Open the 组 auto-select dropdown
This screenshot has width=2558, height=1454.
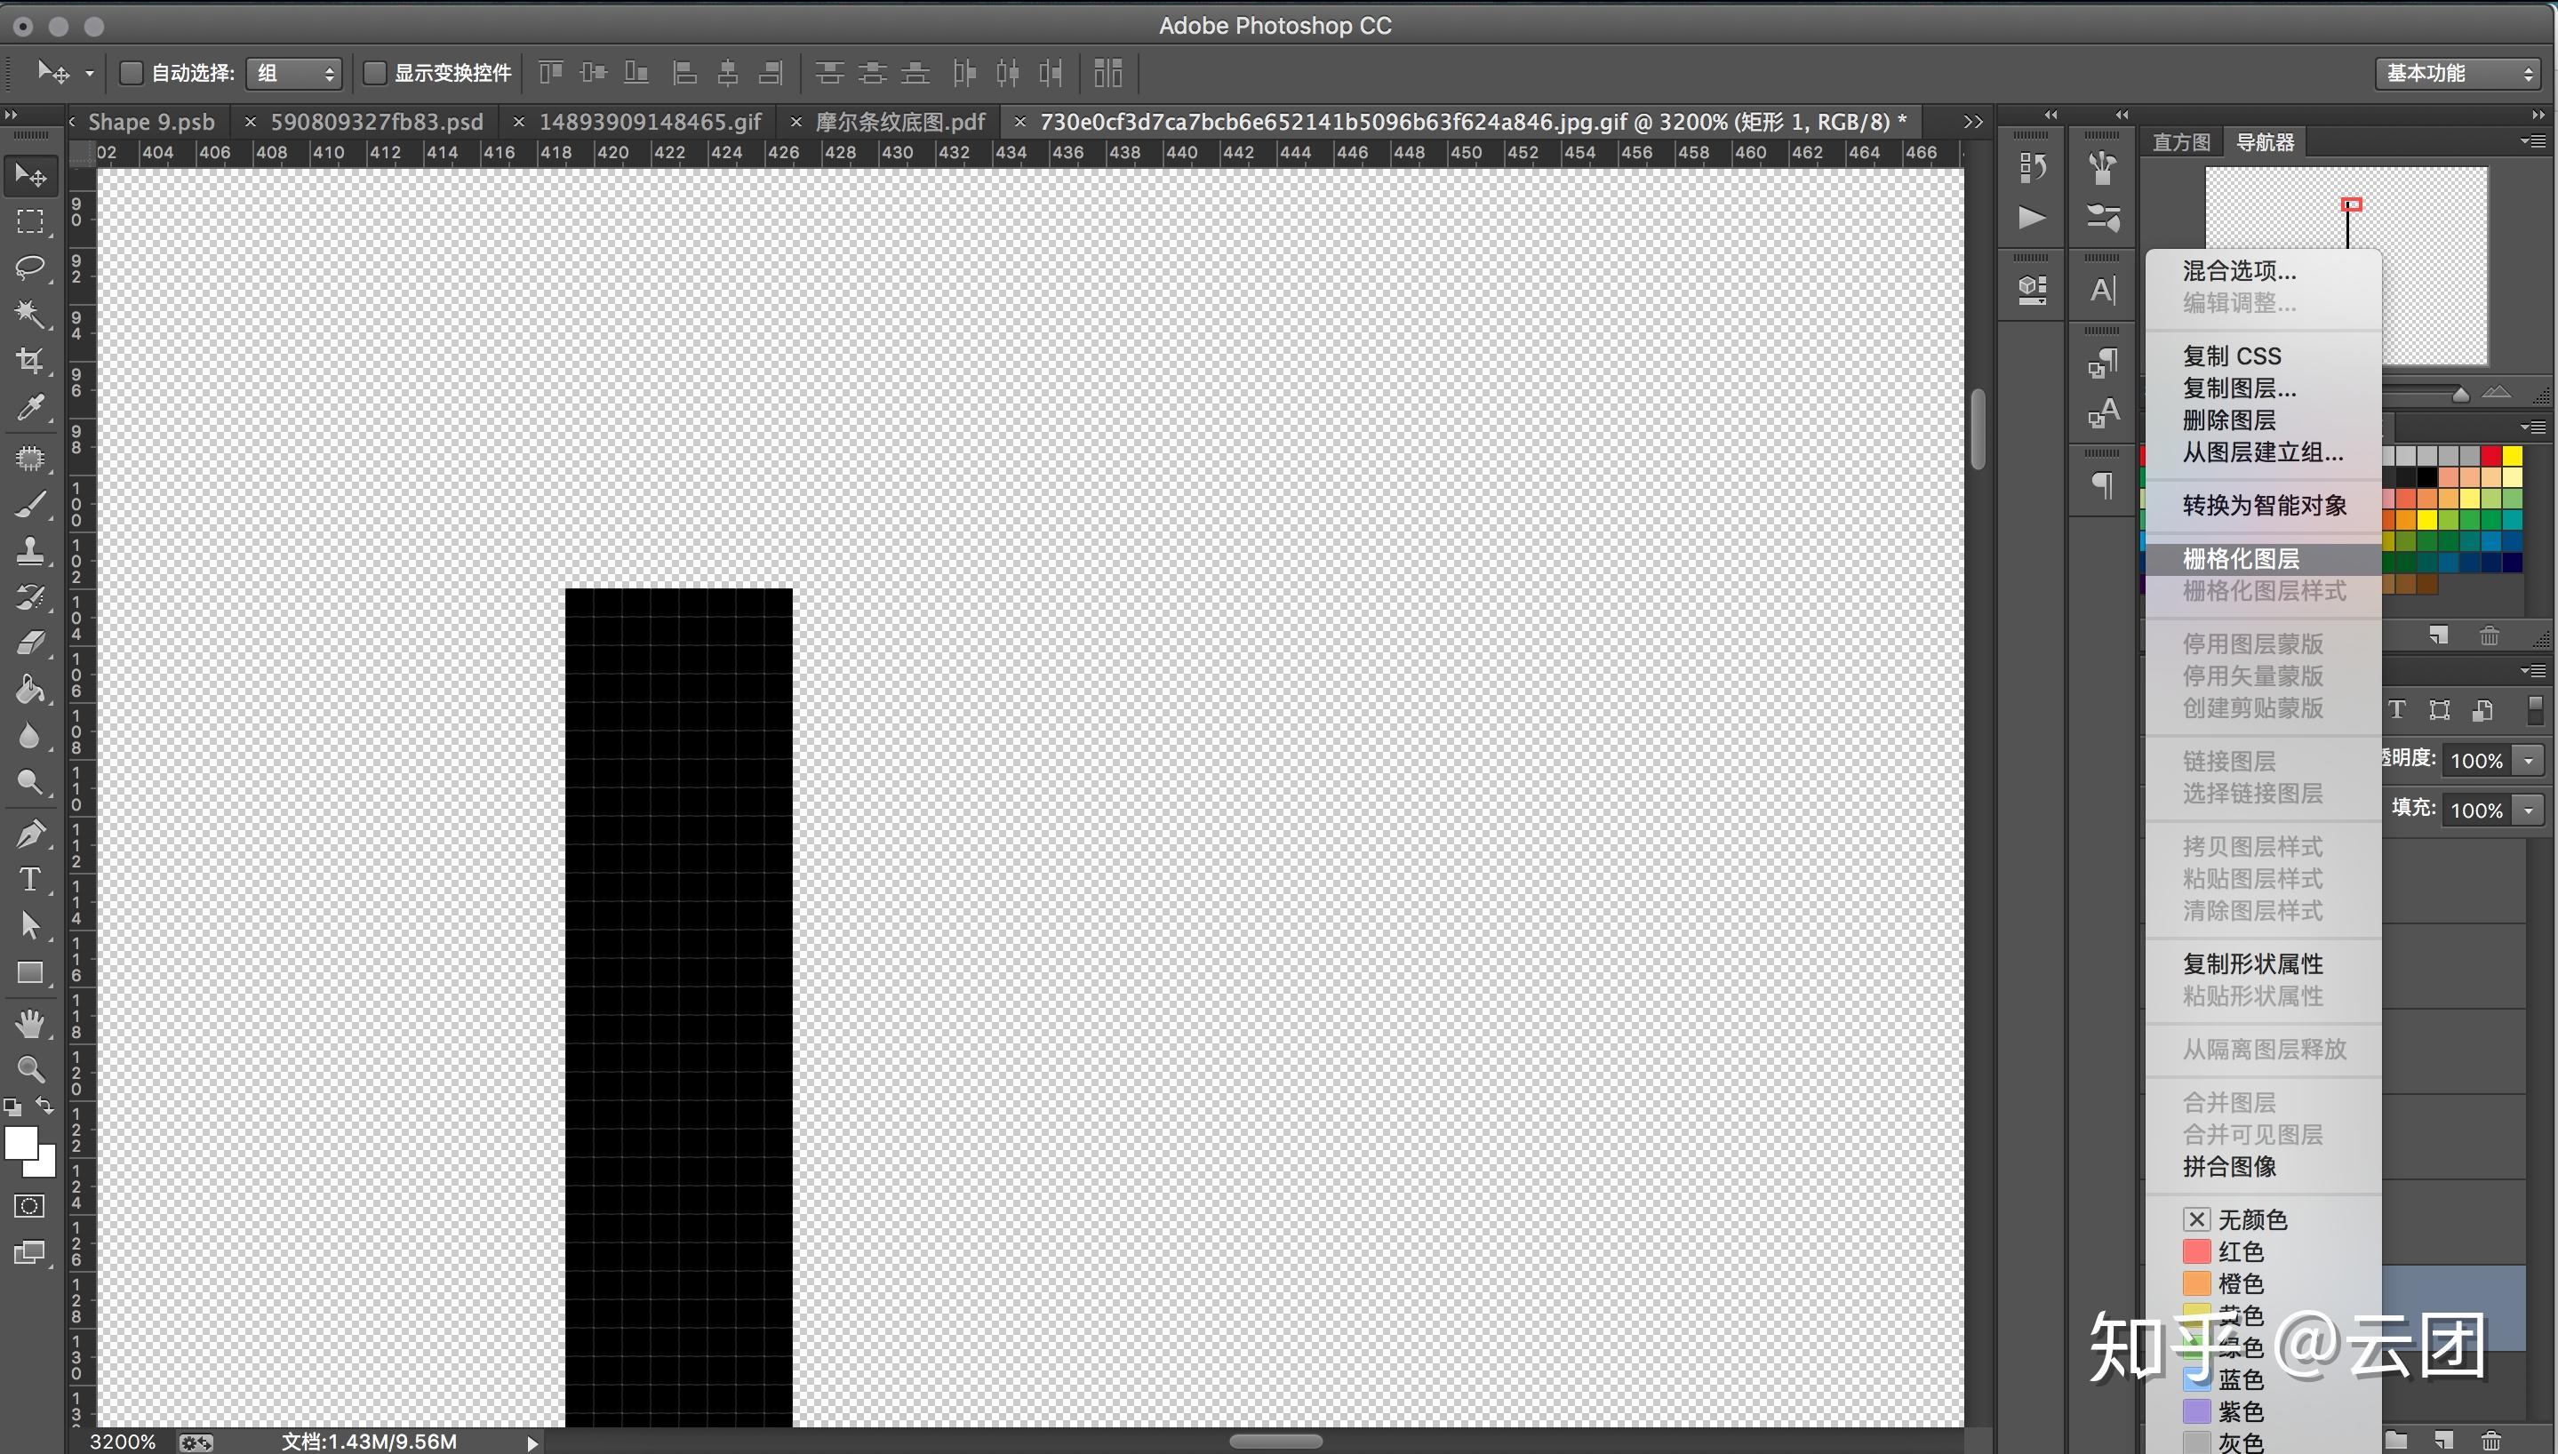(x=294, y=73)
